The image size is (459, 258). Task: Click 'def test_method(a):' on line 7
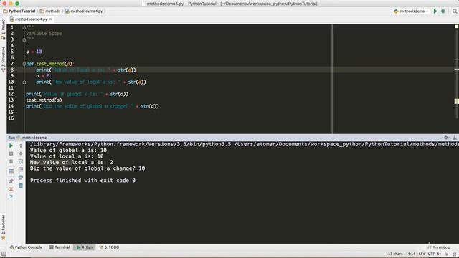50,64
